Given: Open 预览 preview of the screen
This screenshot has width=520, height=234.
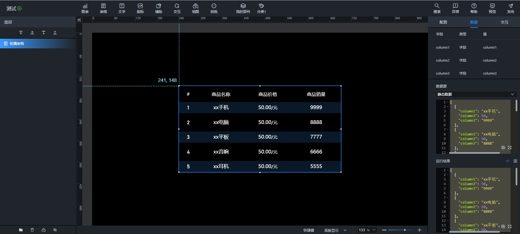Looking at the screenshot, I should 492,8.
